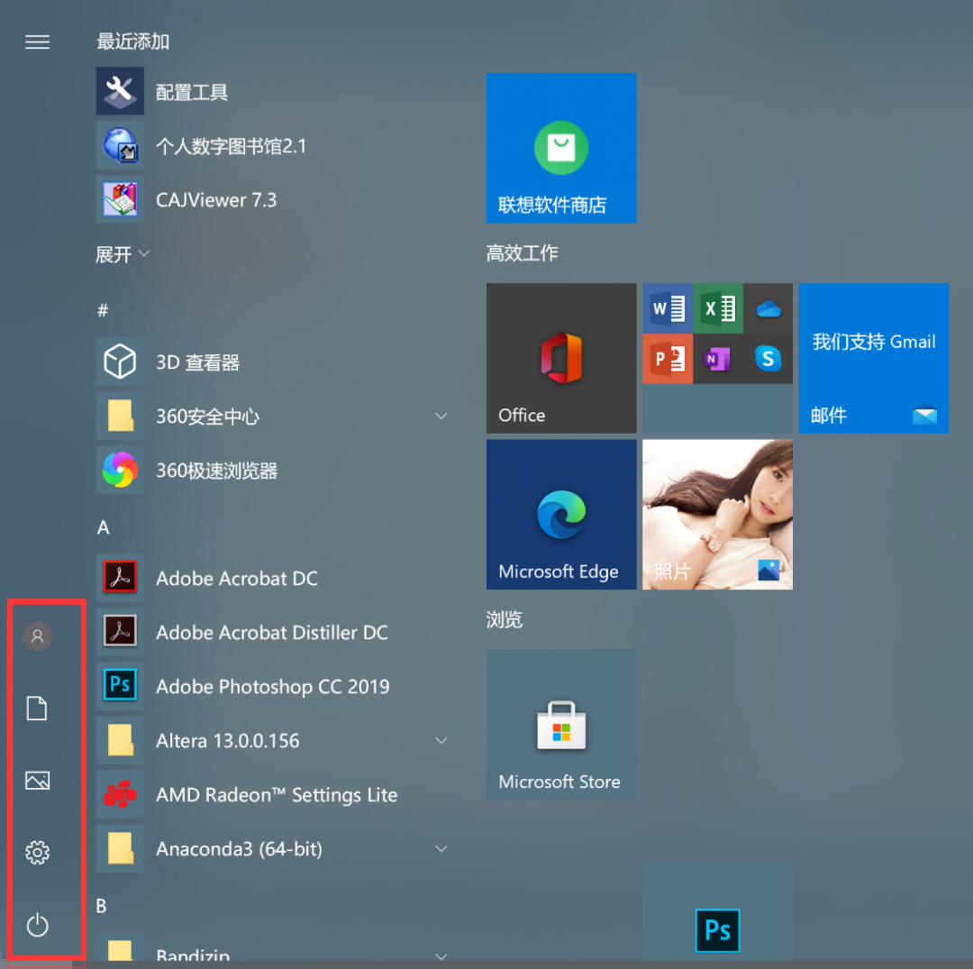Click the Power button icon
Viewport: 973px width, 969px height.
pos(37,925)
